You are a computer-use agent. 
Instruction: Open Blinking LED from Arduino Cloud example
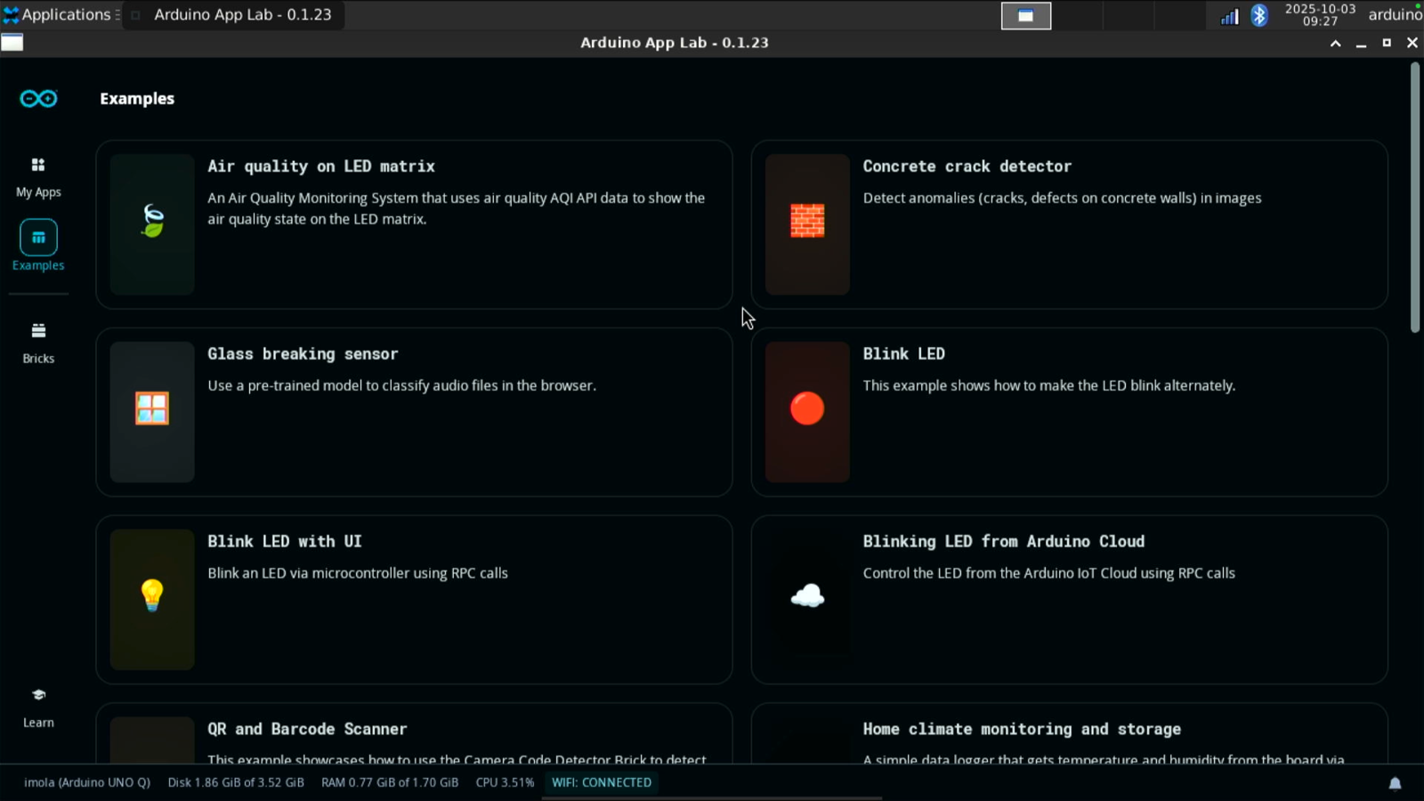coord(1069,600)
